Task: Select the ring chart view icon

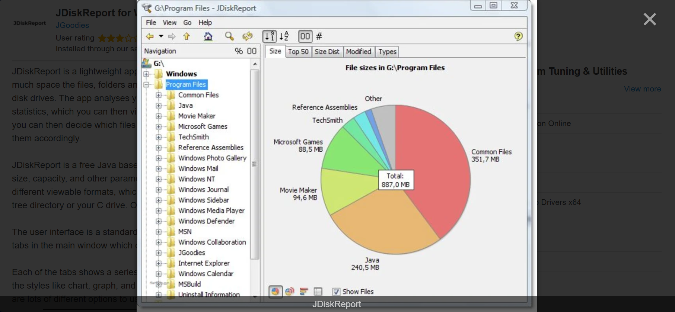Action: [290, 292]
